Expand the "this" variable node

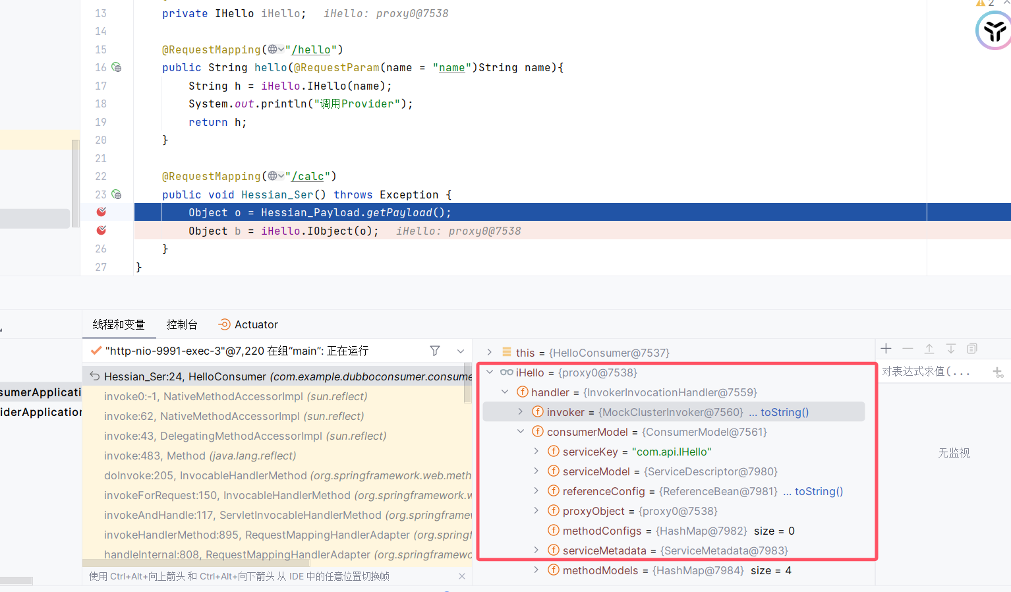click(x=490, y=353)
